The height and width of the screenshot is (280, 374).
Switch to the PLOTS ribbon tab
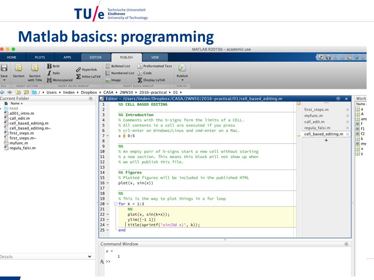(40, 58)
